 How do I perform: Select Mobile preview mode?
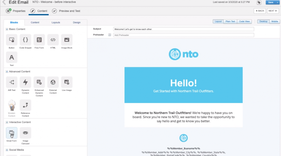tap(275, 22)
